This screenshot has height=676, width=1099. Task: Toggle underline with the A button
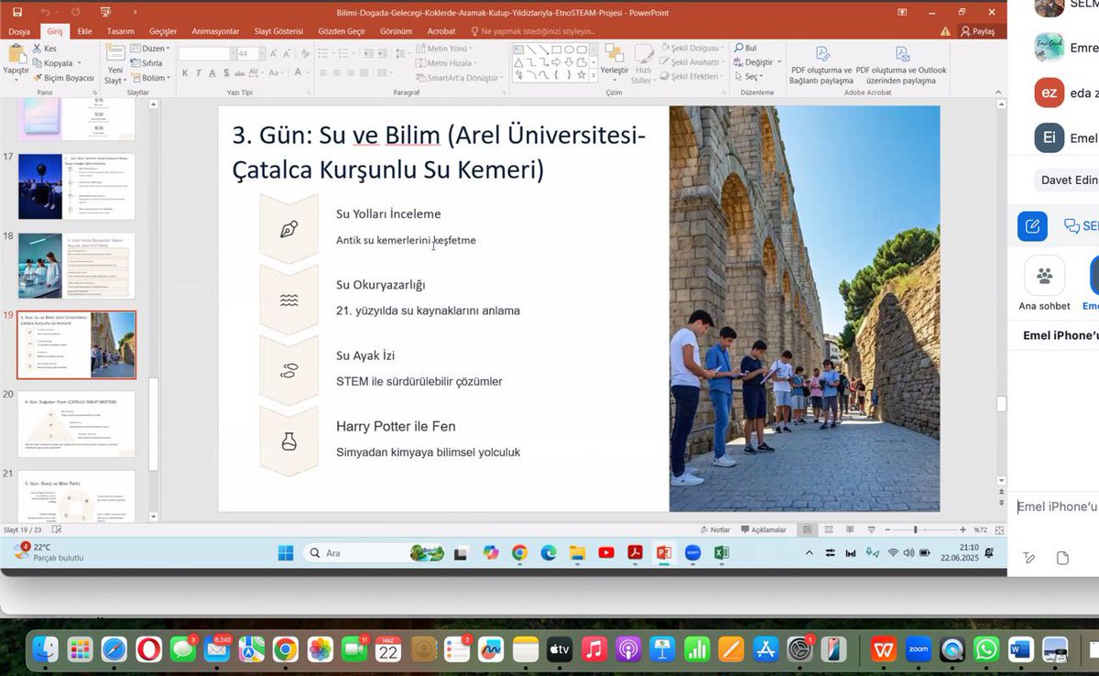pyautogui.click(x=212, y=73)
